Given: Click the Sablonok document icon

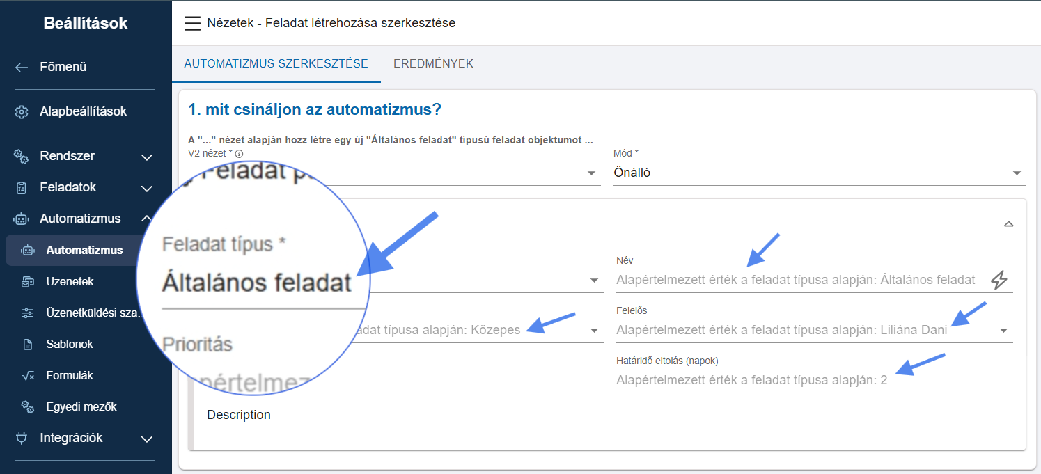Looking at the screenshot, I should click(x=28, y=345).
